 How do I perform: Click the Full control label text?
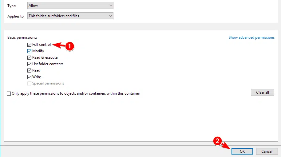(42, 45)
